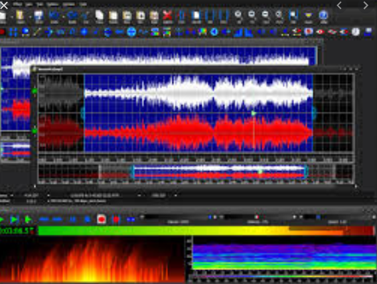Play the selection with the second green play button
Screen dimensions: 377x284
coord(15,219)
